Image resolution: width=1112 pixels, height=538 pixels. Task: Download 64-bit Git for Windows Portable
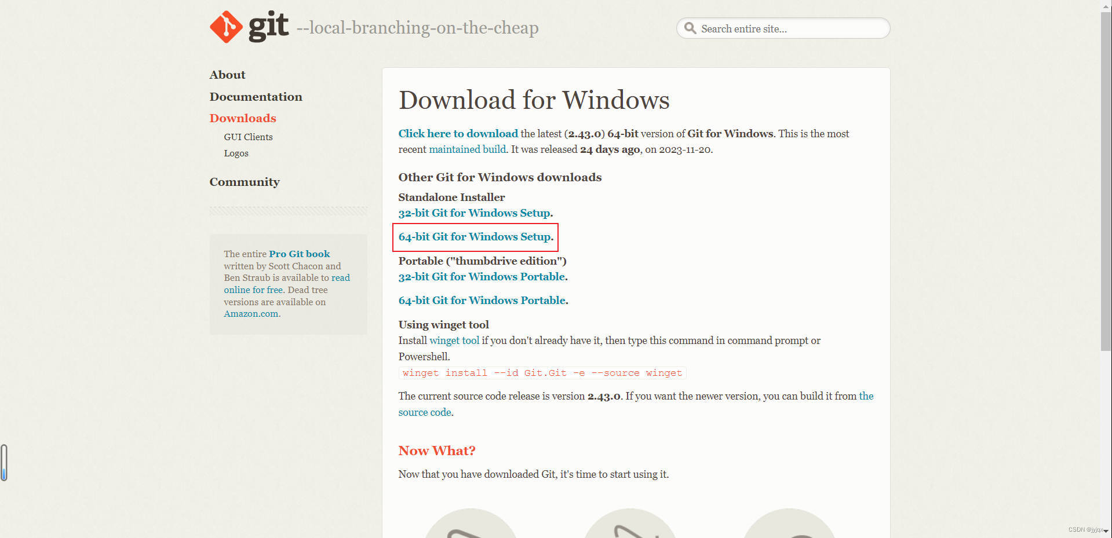(x=482, y=301)
